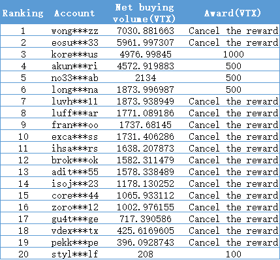The image size is (280, 260).
Task: Click "Cancel the reward" for eosu***33
Action: click(234, 42)
